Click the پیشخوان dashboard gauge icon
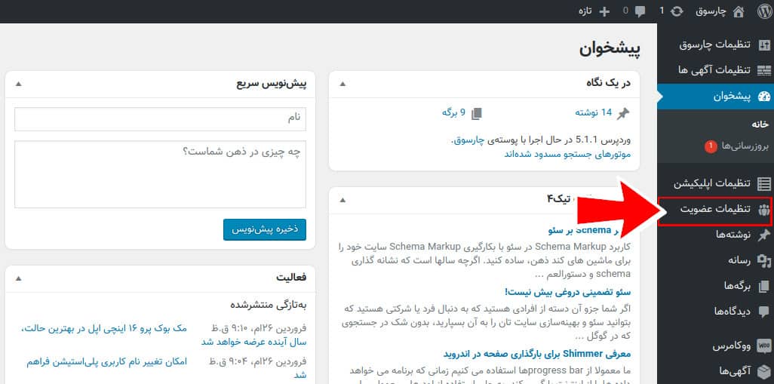774x384 pixels. [763, 97]
